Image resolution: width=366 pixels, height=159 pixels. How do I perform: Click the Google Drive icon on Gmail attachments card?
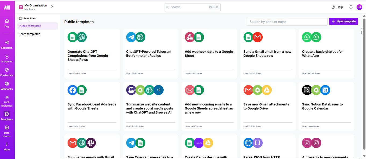pos(267,90)
